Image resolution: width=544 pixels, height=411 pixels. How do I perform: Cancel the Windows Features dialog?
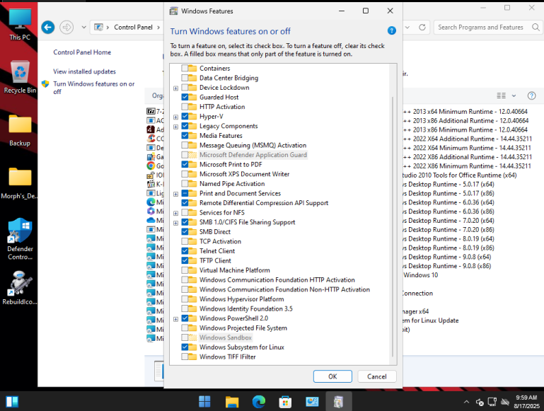tap(377, 376)
